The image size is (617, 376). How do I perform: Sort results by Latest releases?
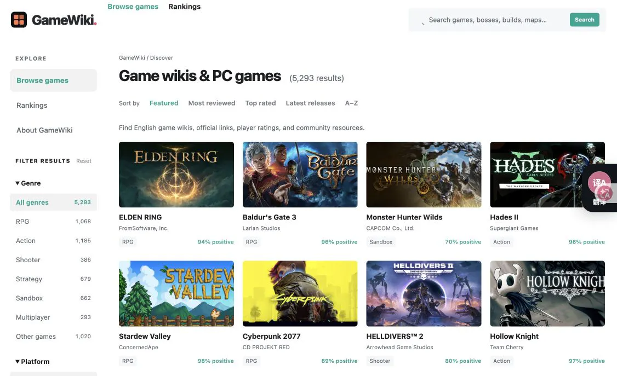point(311,103)
